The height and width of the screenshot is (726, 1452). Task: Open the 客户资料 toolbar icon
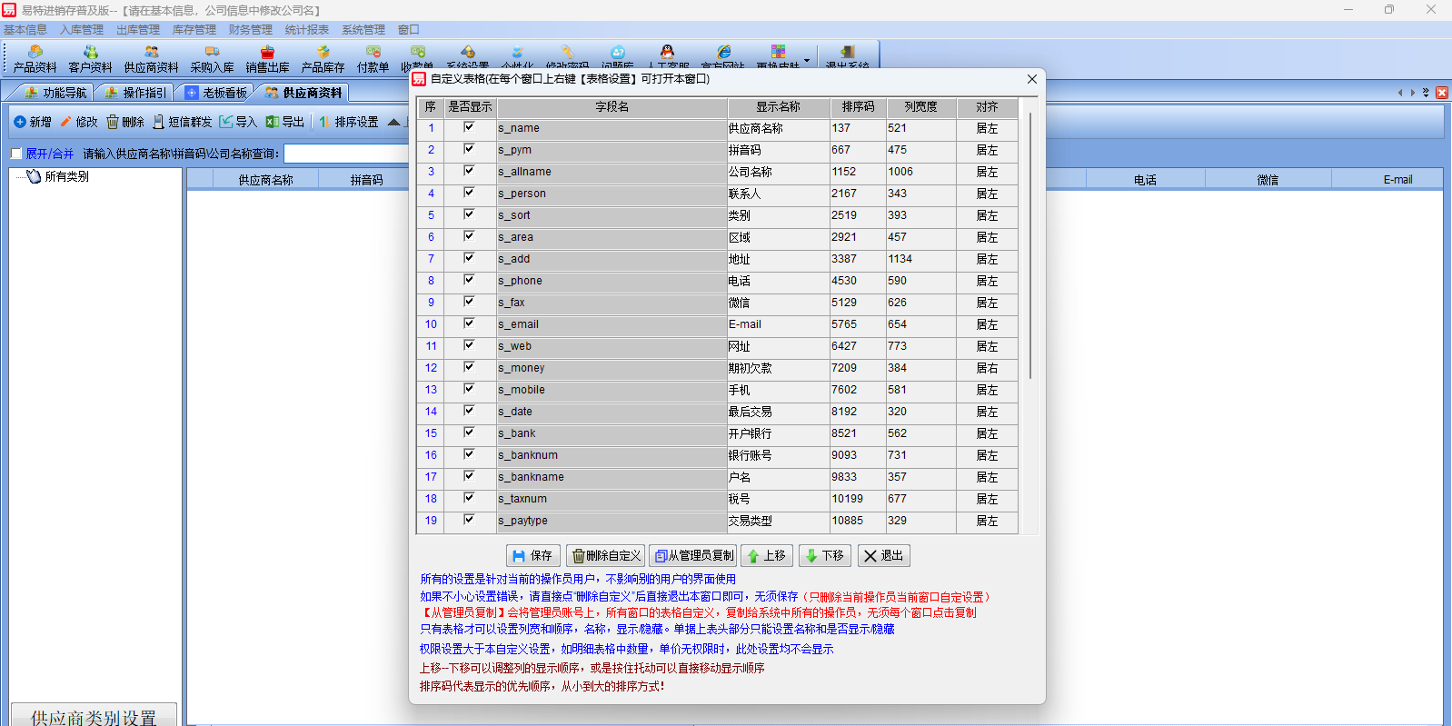[90, 58]
